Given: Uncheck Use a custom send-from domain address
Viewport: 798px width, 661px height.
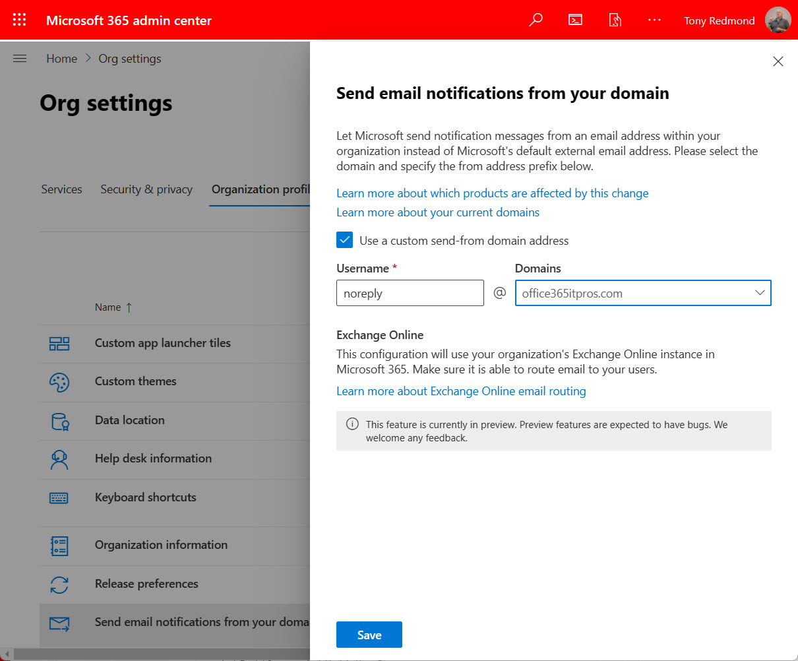Looking at the screenshot, I should tap(344, 240).
